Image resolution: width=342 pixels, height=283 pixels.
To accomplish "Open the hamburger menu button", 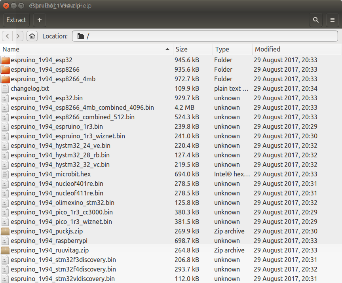I will tap(332, 20).
